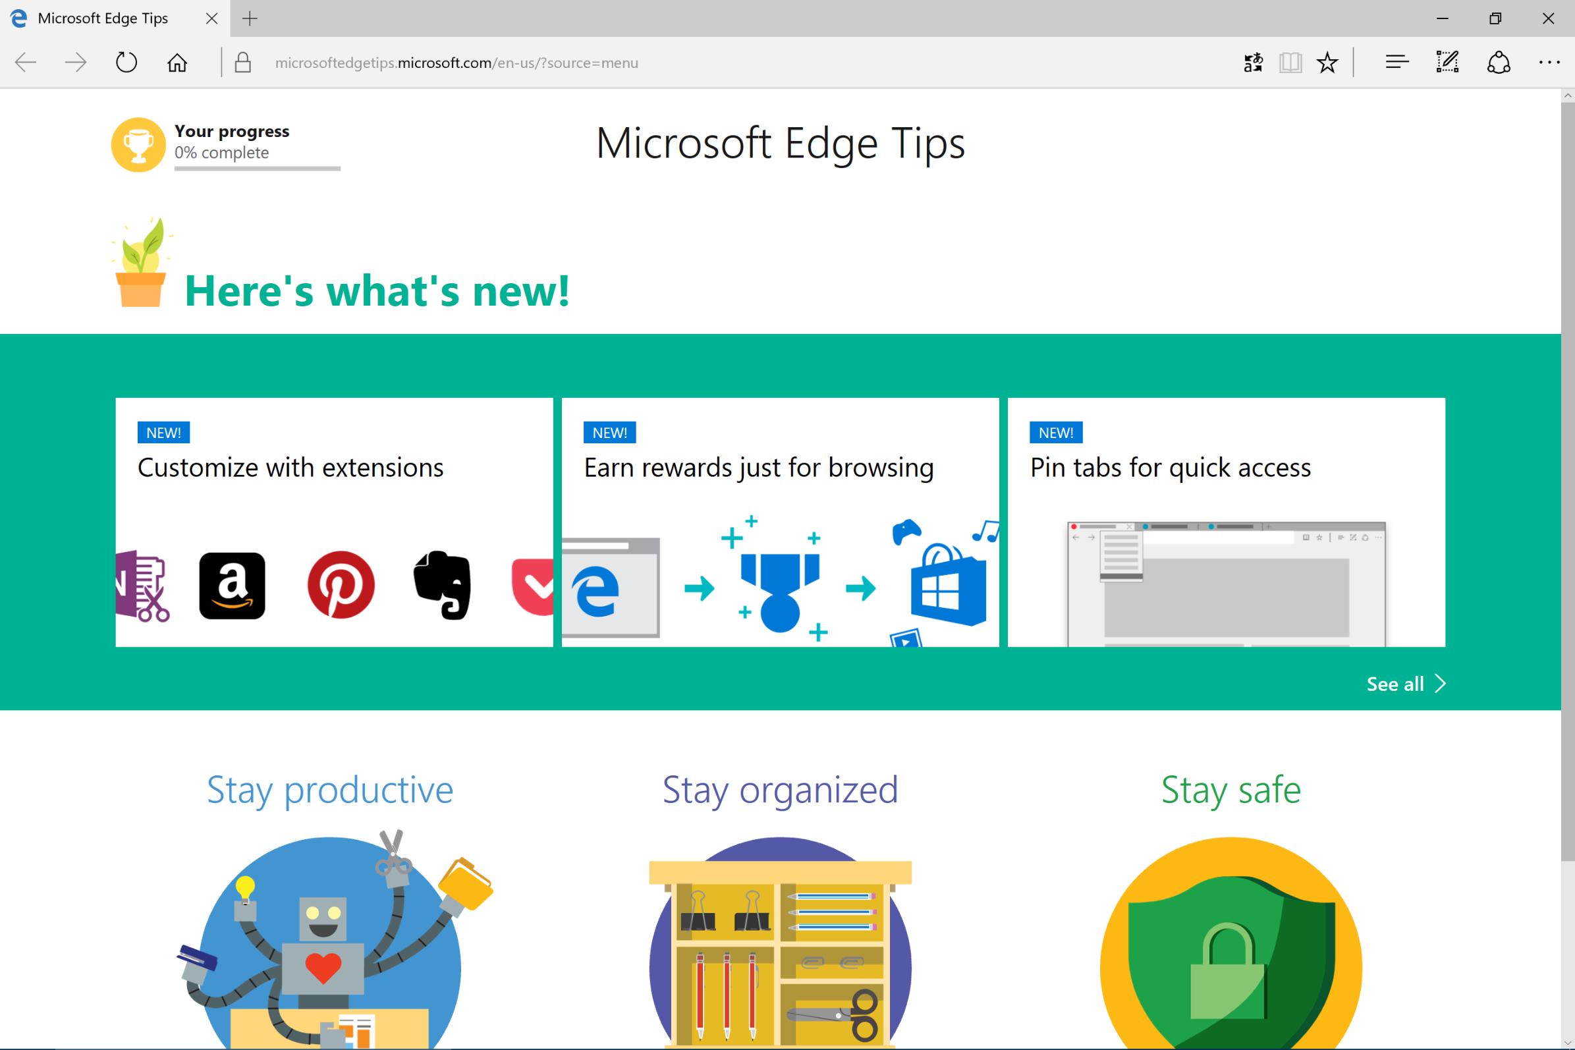The height and width of the screenshot is (1050, 1575).
Task: Click the trophy progress icon
Action: [138, 145]
